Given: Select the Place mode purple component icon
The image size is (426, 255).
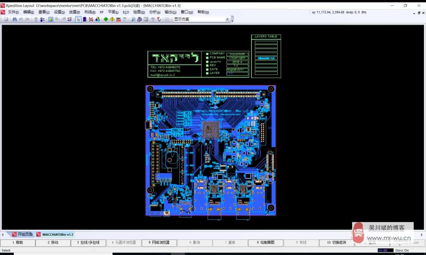Looking at the screenshot, I should [x=85, y=19].
